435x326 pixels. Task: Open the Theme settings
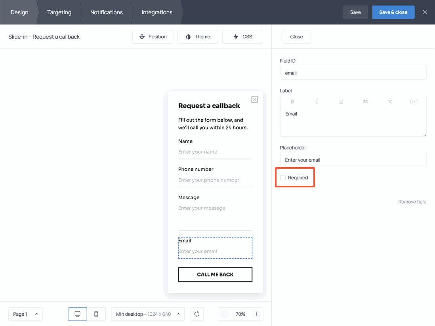pyautogui.click(x=198, y=36)
